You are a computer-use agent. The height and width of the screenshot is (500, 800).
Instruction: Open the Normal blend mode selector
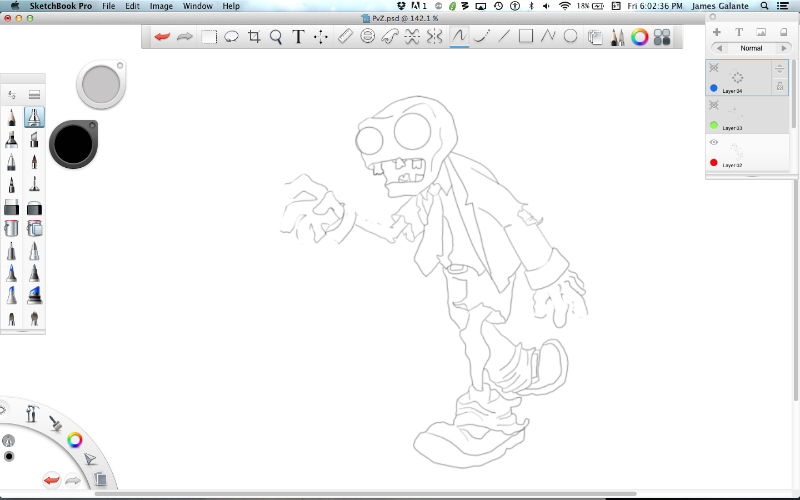[751, 48]
